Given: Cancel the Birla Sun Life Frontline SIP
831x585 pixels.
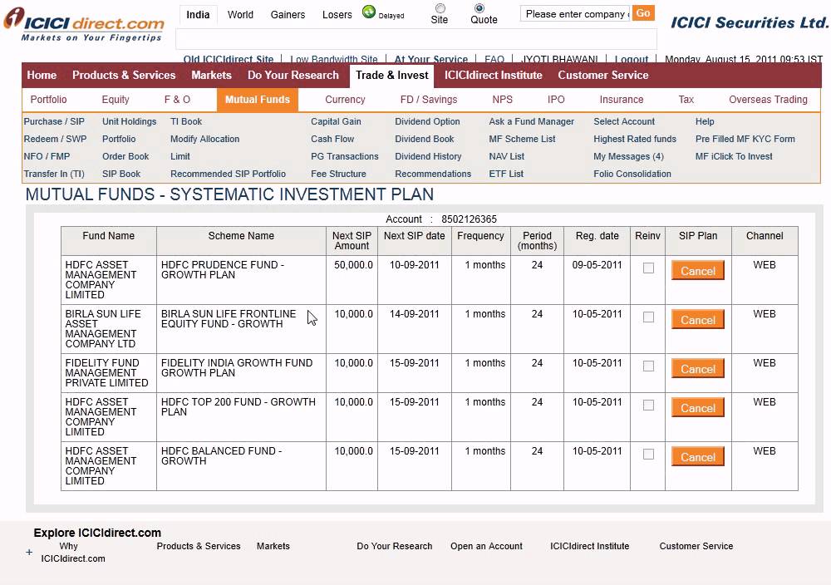Looking at the screenshot, I should (x=697, y=320).
